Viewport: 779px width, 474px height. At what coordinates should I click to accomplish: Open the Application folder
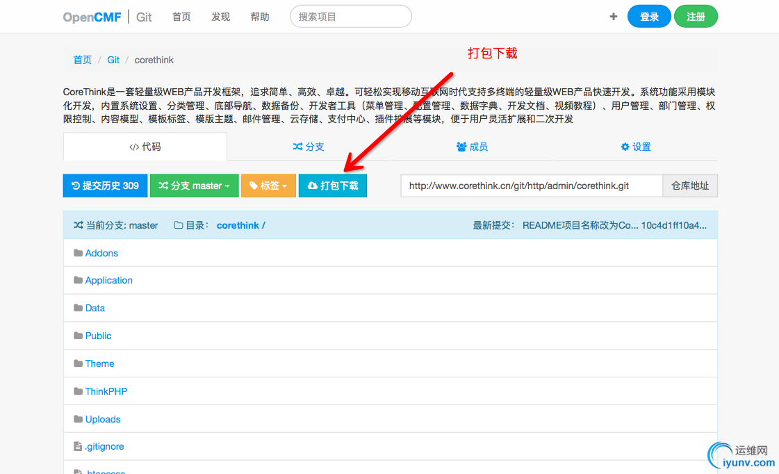tap(109, 280)
